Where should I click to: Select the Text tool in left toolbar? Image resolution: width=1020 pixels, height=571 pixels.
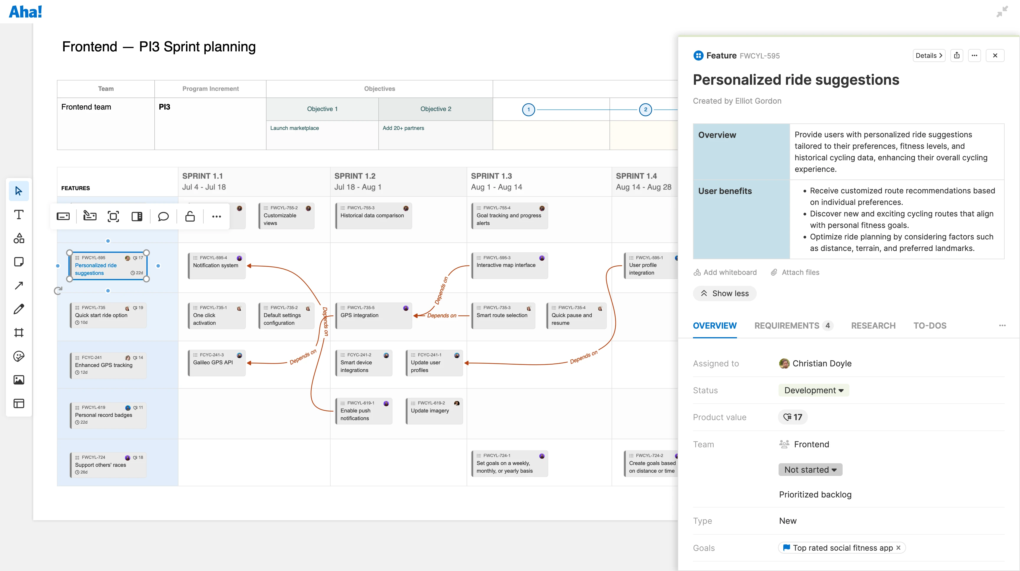[x=18, y=214]
